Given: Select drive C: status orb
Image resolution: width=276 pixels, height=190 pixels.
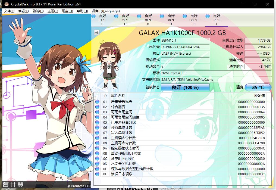Looking at the screenshot, I should click(116, 16).
